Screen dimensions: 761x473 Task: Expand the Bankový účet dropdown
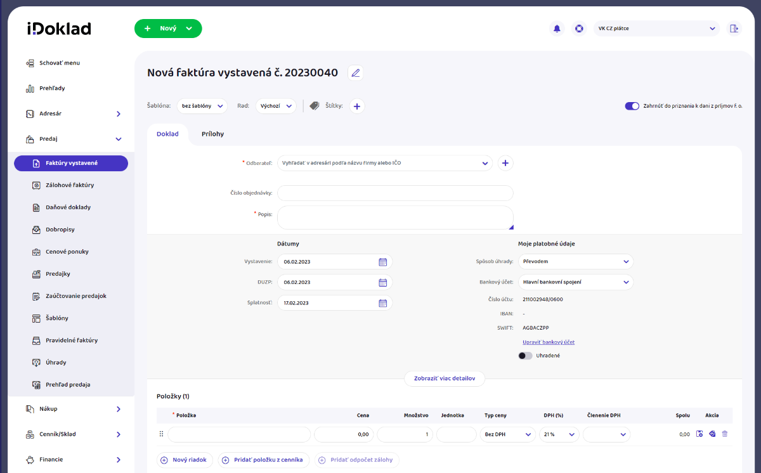click(x=575, y=282)
